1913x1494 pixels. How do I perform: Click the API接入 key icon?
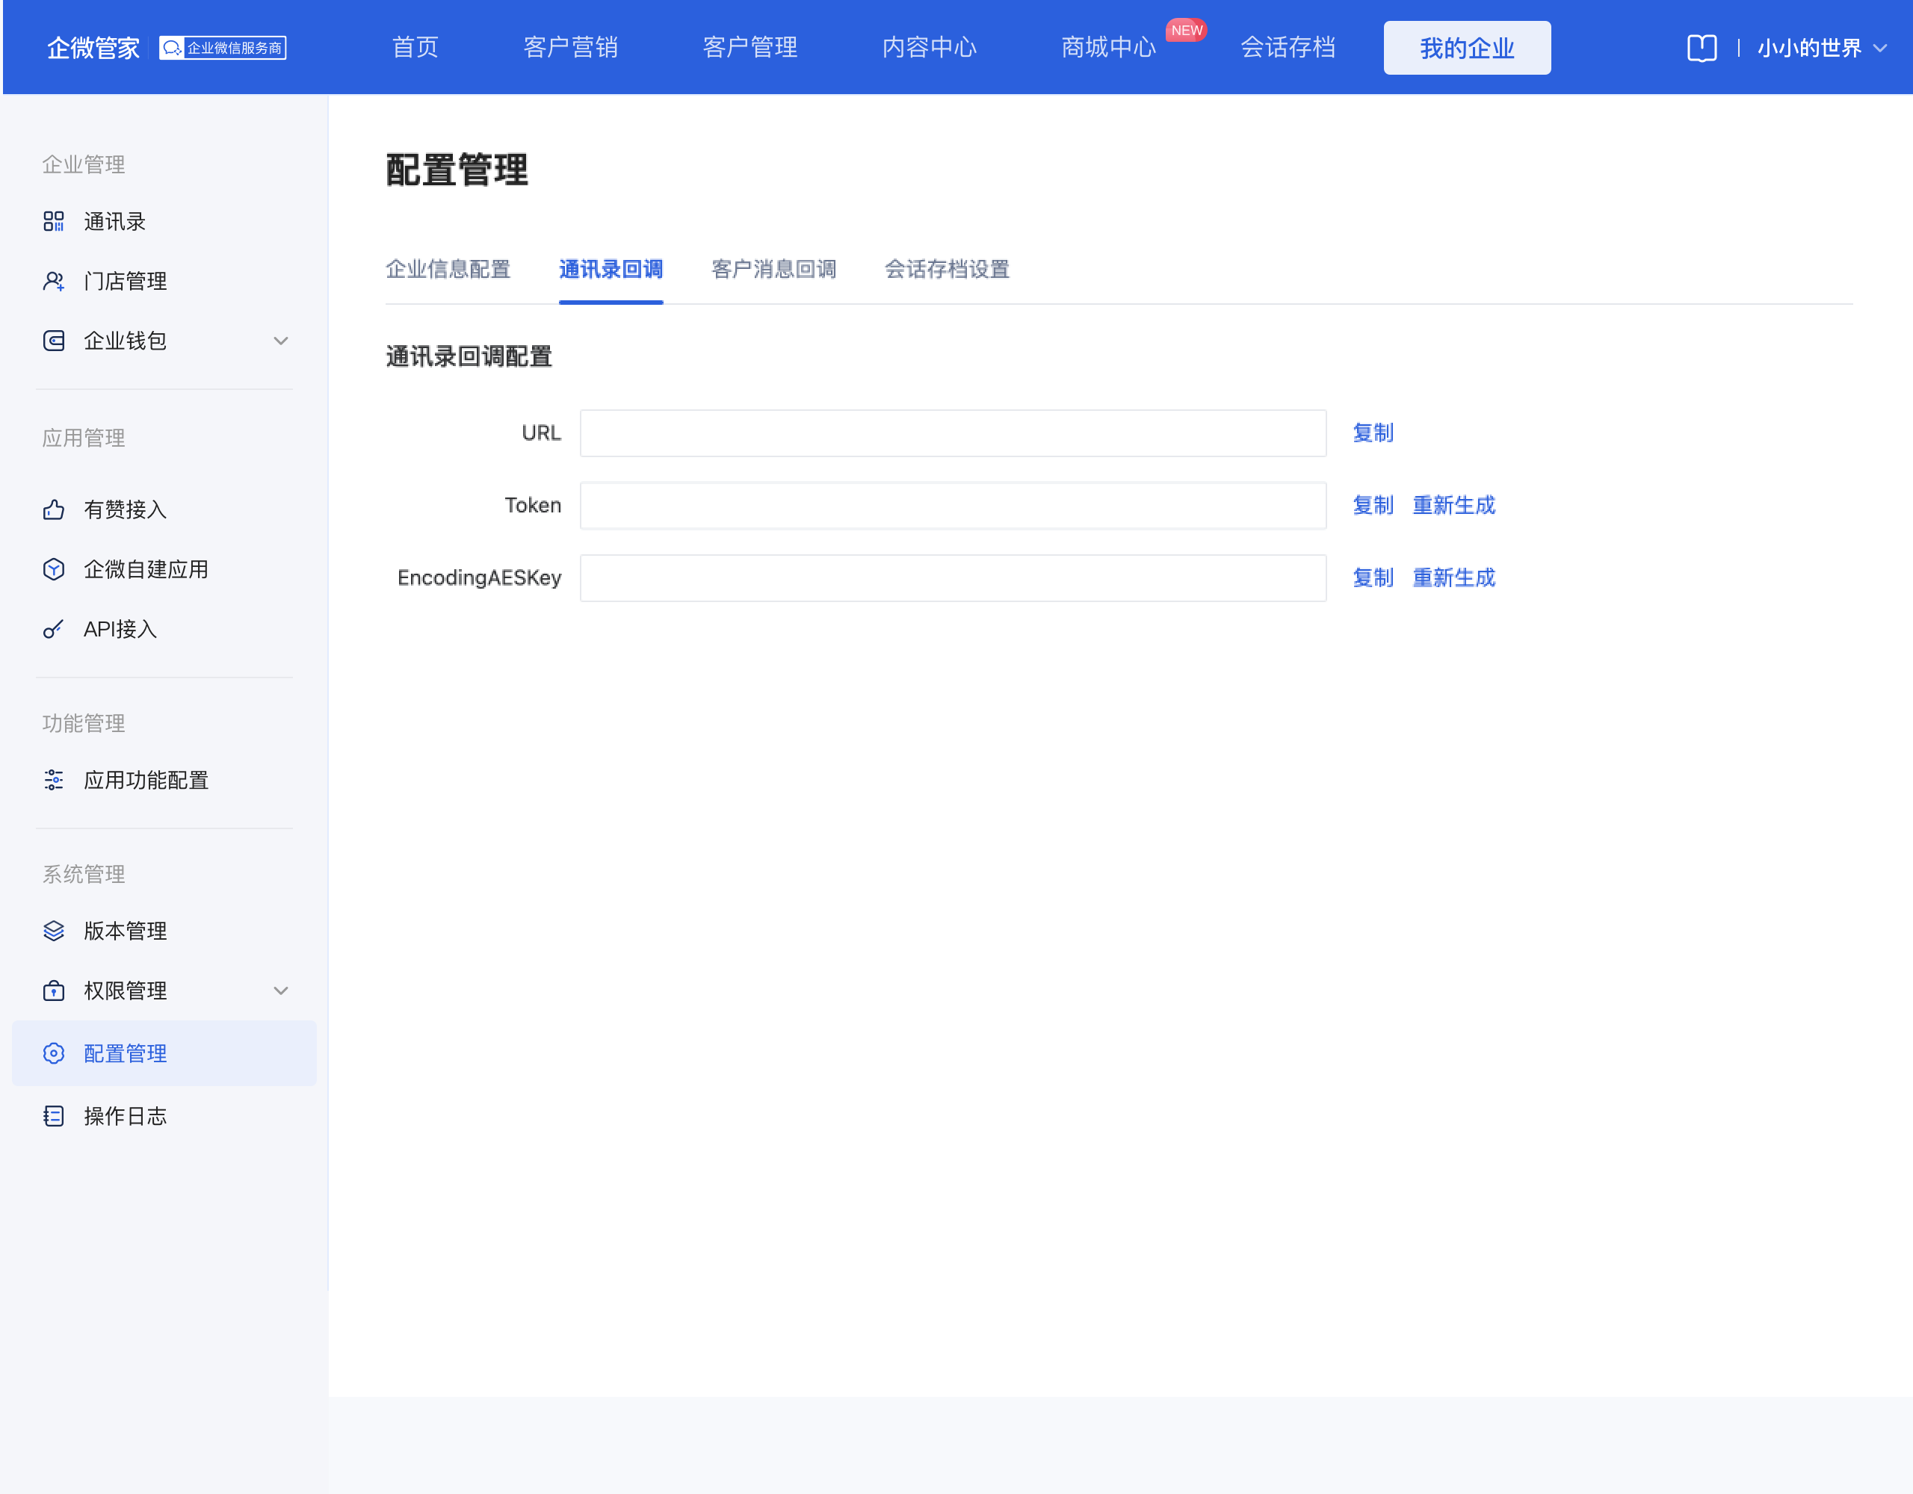tap(54, 629)
